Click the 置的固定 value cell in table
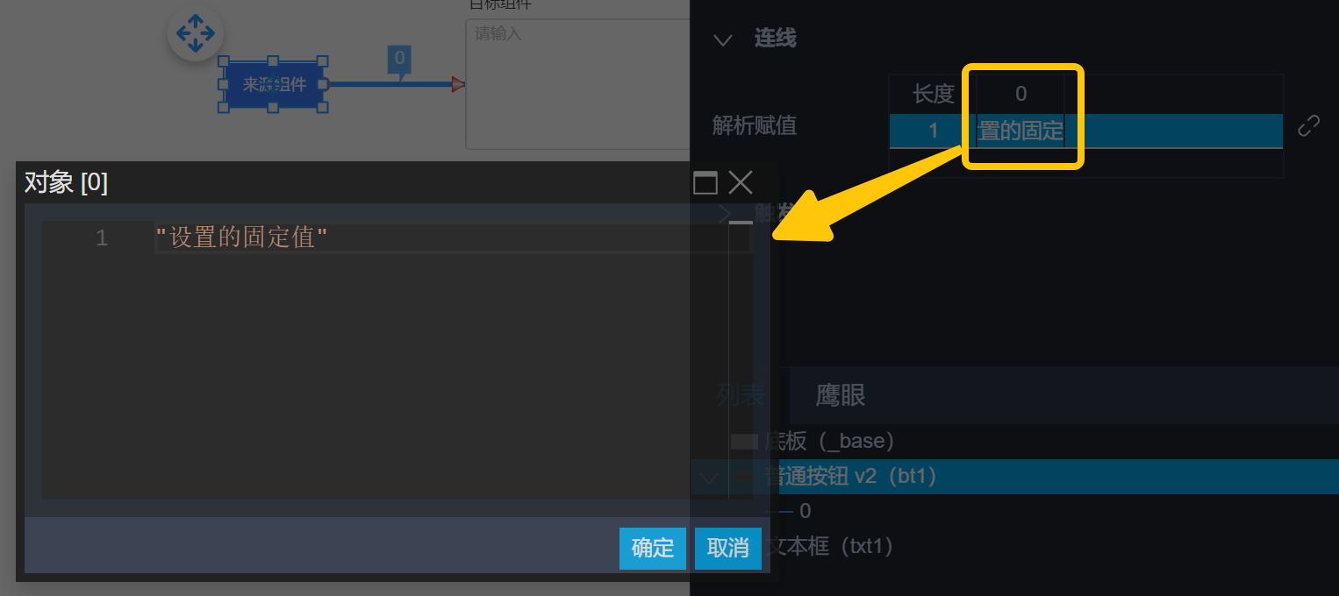Image resolution: width=1339 pixels, height=596 pixels. pyautogui.click(x=1020, y=131)
